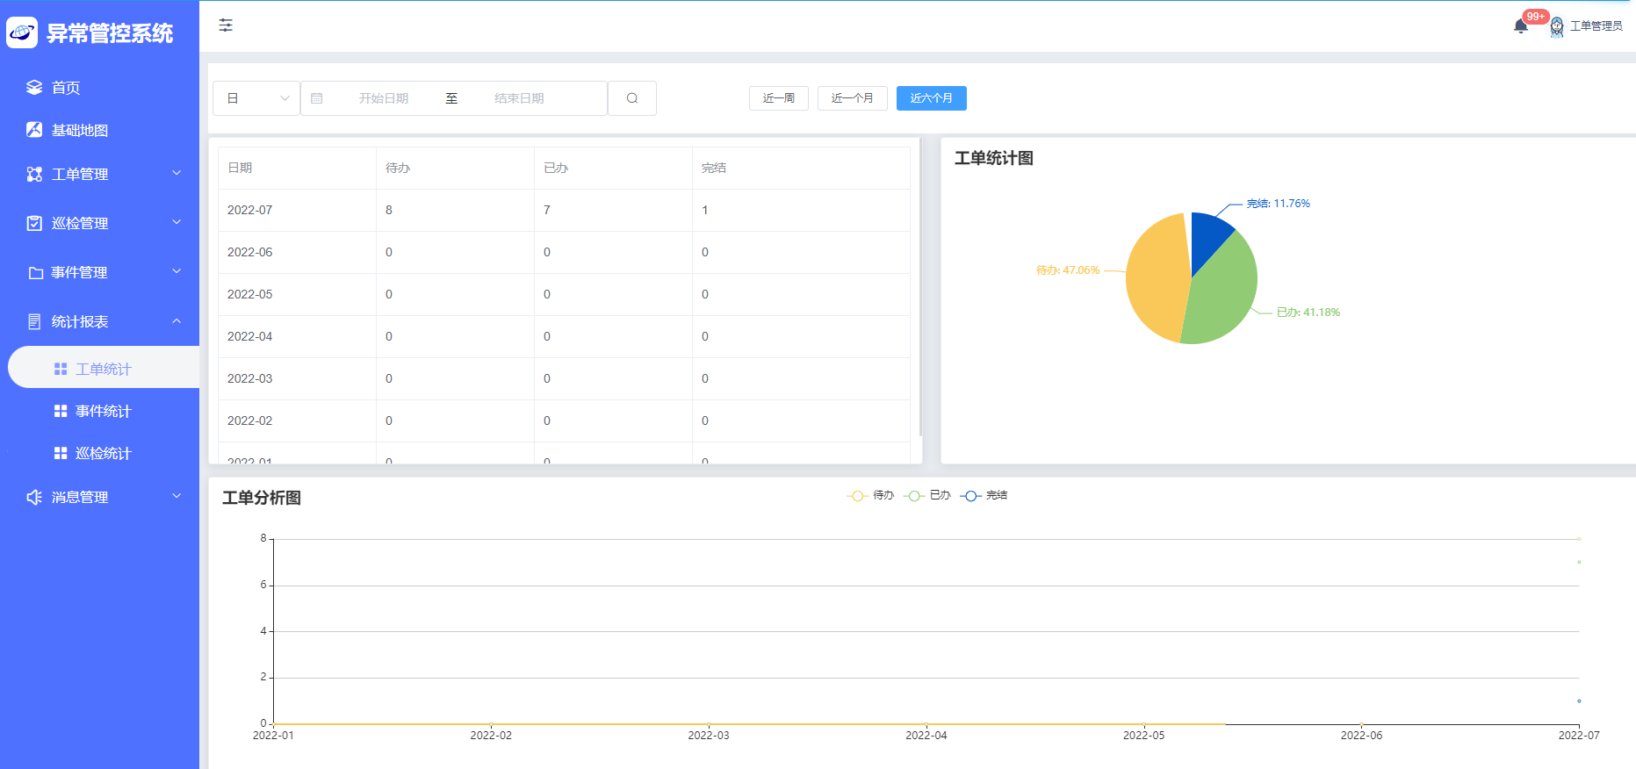
Task: Click the 2022-05 date cell
Action: (x=297, y=294)
